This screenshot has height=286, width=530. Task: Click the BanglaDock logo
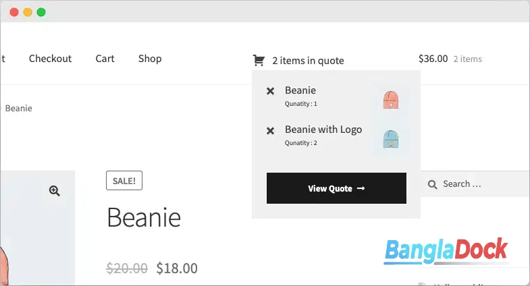click(446, 251)
